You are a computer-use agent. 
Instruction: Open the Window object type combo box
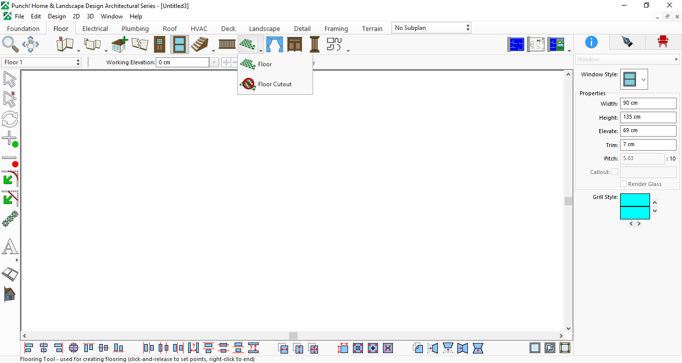click(x=628, y=59)
